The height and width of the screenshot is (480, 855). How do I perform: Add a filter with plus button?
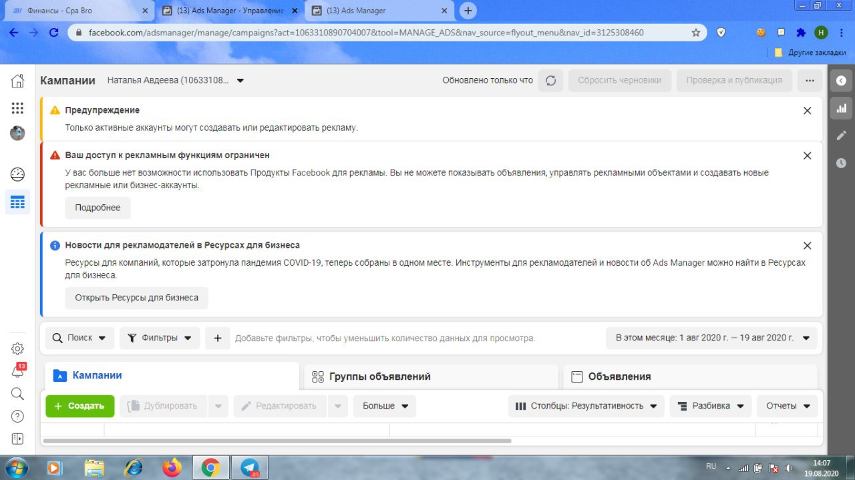[217, 338]
